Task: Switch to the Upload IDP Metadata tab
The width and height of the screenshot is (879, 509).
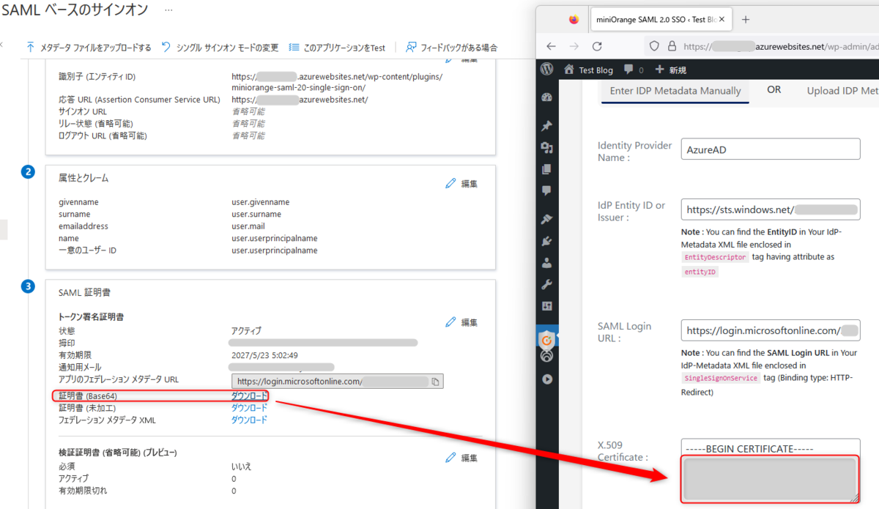Action: [x=842, y=91]
